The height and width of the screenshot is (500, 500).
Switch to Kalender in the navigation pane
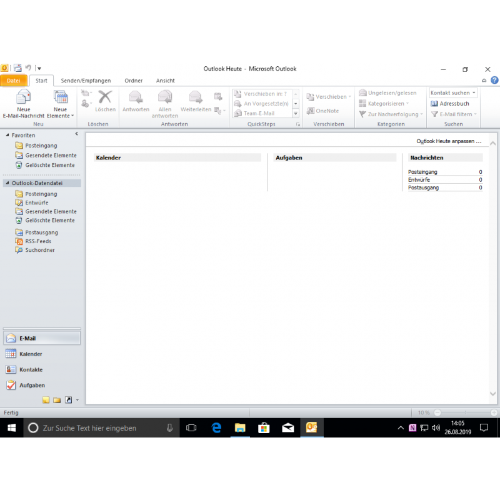30,354
